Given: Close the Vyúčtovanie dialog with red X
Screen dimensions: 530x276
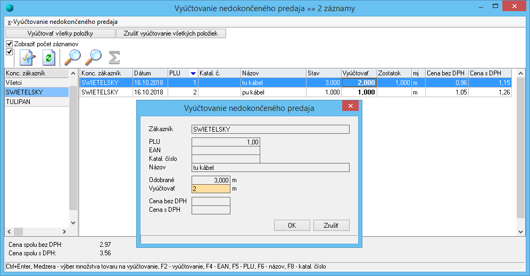Looking at the screenshot, I should pyautogui.click(x=350, y=106).
